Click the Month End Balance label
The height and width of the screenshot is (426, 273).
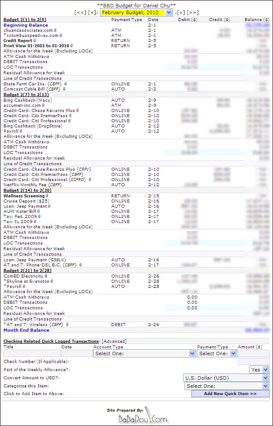coord(26,330)
